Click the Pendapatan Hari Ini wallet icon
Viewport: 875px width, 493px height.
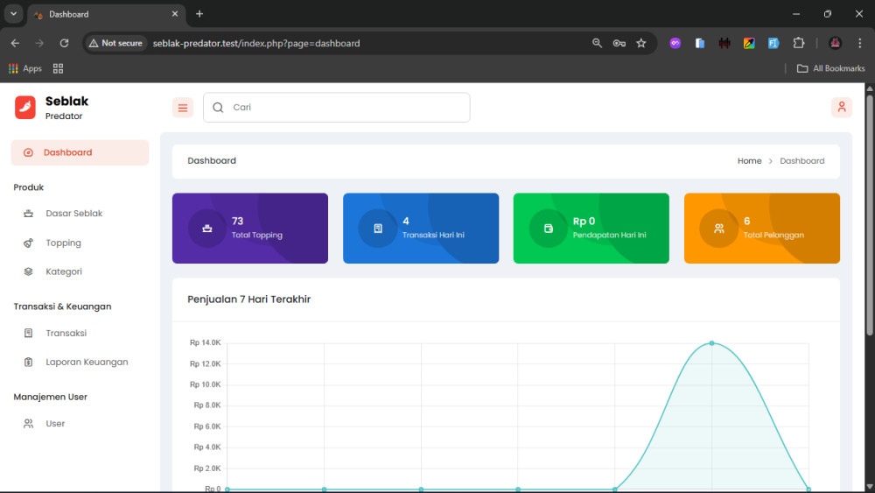[x=549, y=229]
